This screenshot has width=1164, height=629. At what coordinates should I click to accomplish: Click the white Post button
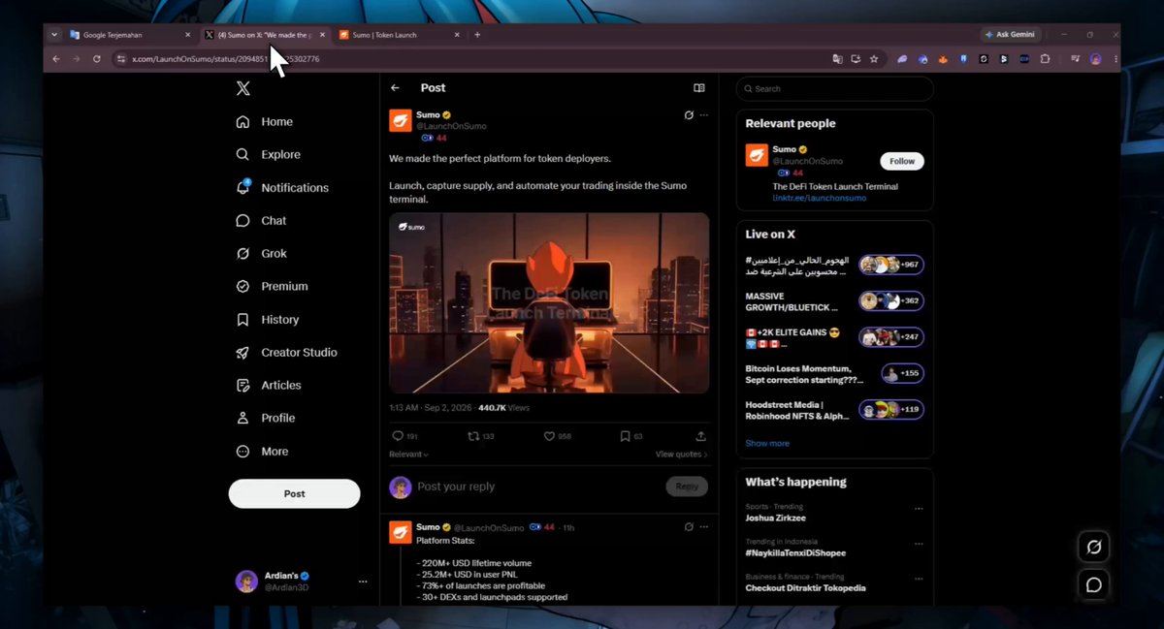[x=294, y=493]
